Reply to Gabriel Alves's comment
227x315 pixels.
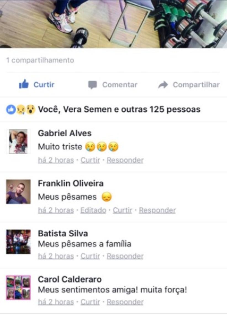[x=125, y=160]
